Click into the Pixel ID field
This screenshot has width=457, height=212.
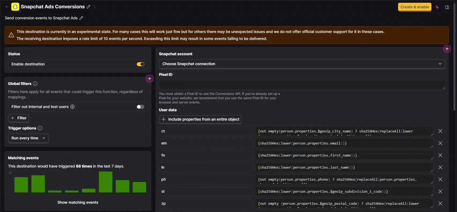click(302, 84)
